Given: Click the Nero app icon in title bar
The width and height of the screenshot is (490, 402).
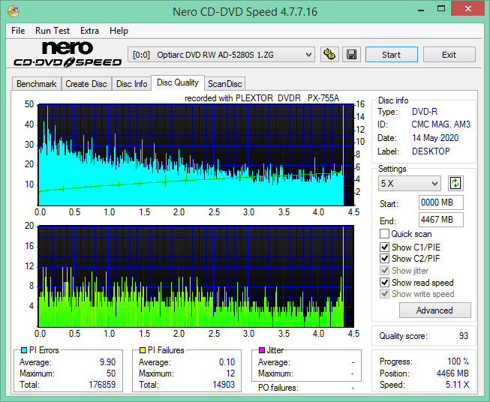Looking at the screenshot, I should click(x=14, y=11).
